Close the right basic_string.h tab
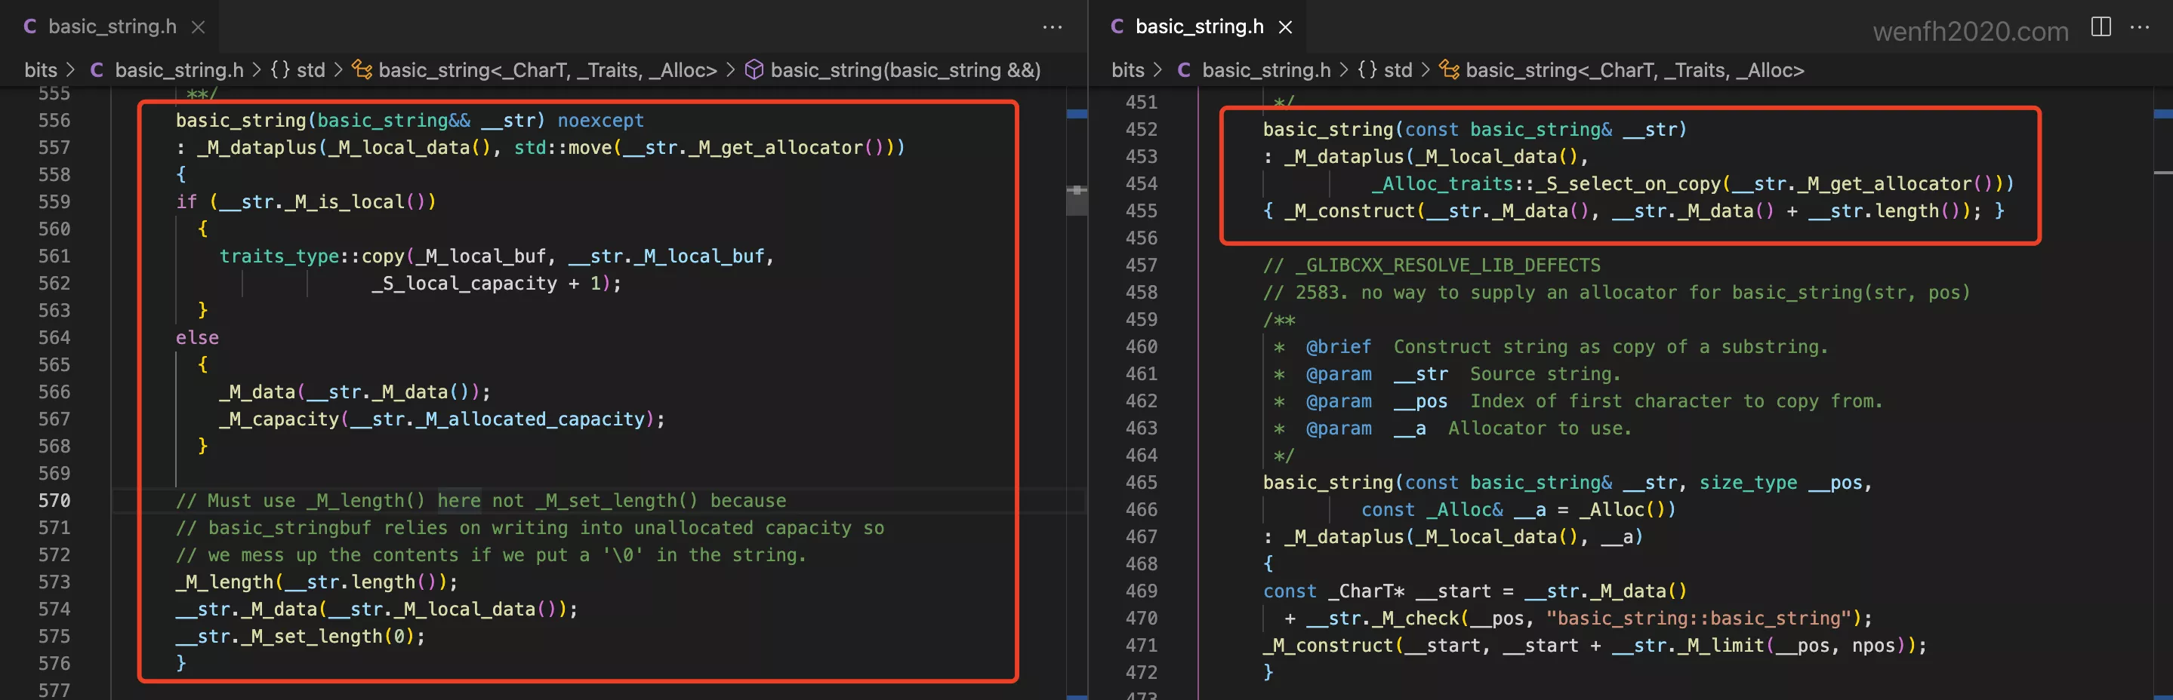Viewport: 2173px width, 700px height. pyautogui.click(x=1285, y=27)
